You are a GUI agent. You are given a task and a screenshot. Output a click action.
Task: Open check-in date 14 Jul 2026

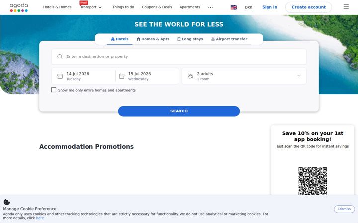(x=84, y=76)
